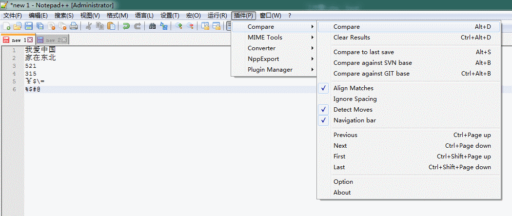Screen dimensions: 512x216
Task: Open Find with the binoculars icon
Action: point(152,26)
